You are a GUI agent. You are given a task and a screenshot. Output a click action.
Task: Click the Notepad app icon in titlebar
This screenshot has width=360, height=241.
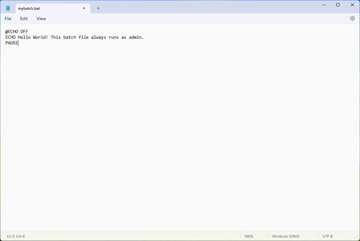(x=8, y=8)
